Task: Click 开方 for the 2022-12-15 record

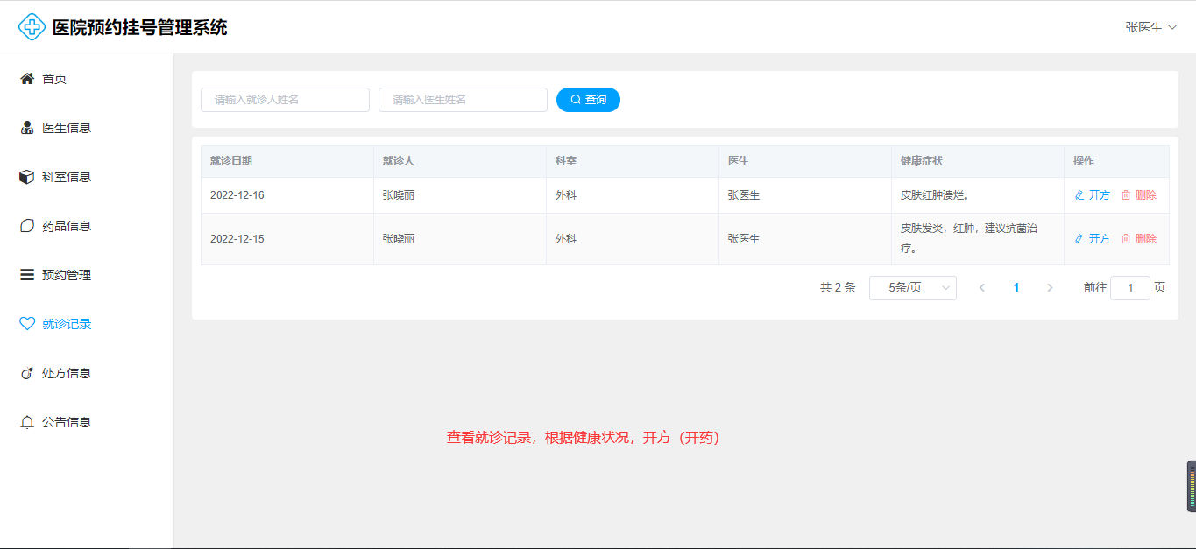Action: click(1093, 239)
